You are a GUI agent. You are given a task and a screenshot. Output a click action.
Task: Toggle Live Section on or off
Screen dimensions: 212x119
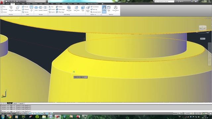pos(95,7)
